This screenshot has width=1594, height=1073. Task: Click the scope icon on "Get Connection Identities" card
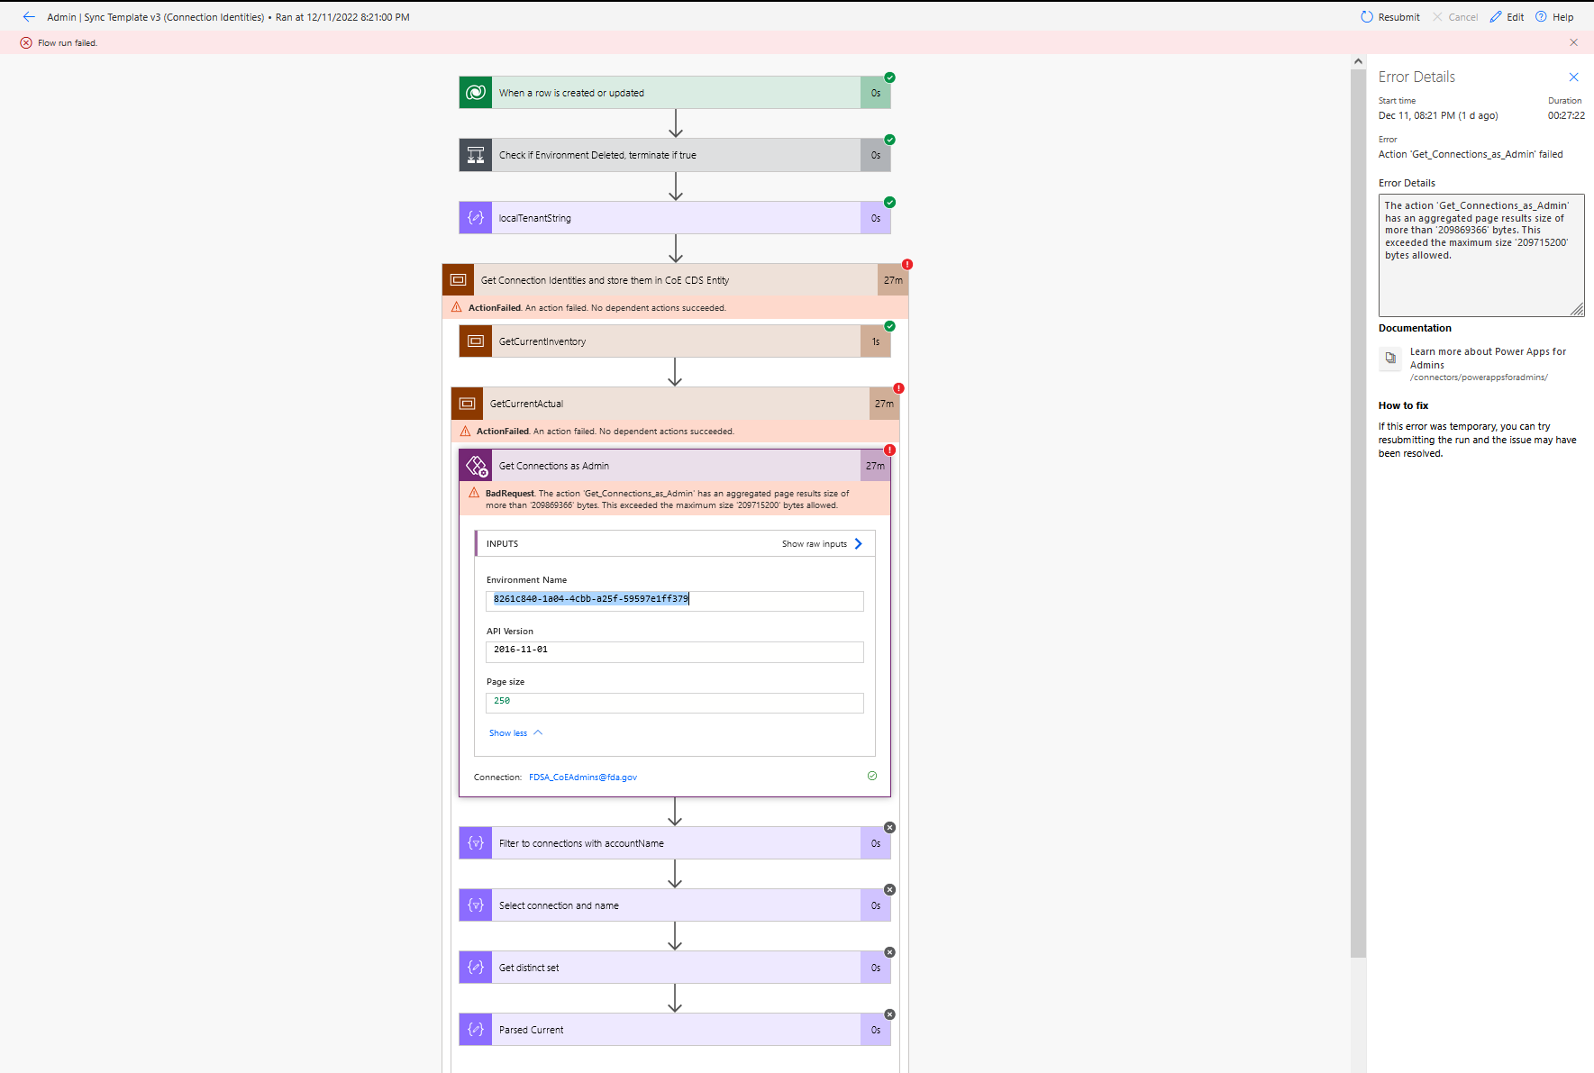[x=458, y=279]
